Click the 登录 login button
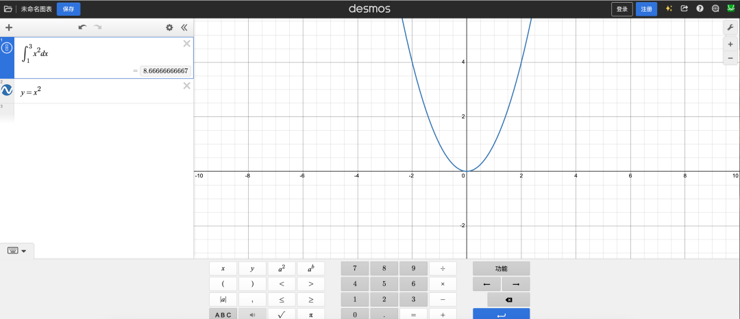This screenshot has height=319, width=740. pos(621,9)
